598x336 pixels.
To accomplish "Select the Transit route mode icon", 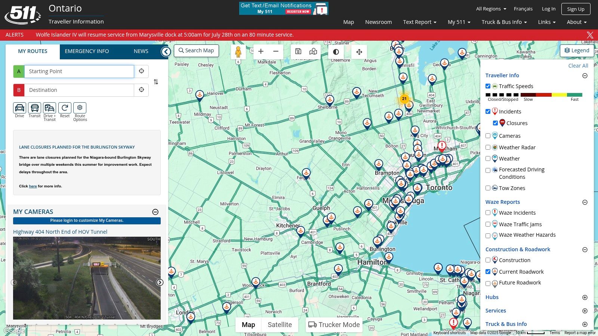I will point(34,108).
